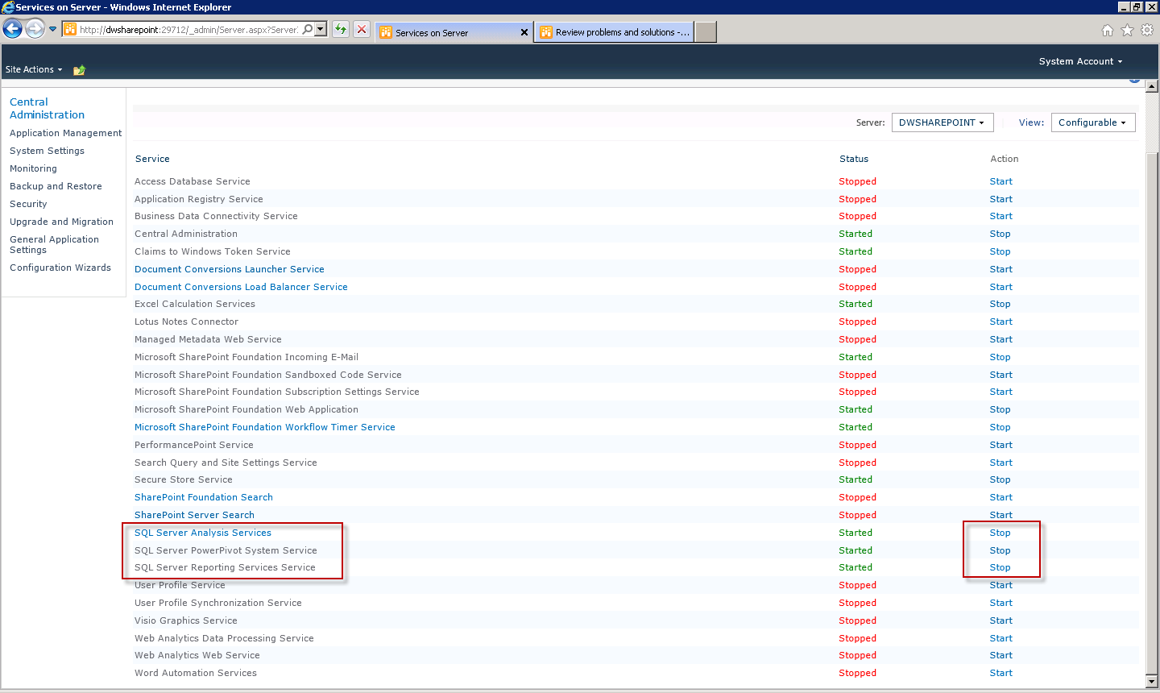Stop the Central Administration service
Viewport: 1160px width, 693px height.
[x=1000, y=234]
